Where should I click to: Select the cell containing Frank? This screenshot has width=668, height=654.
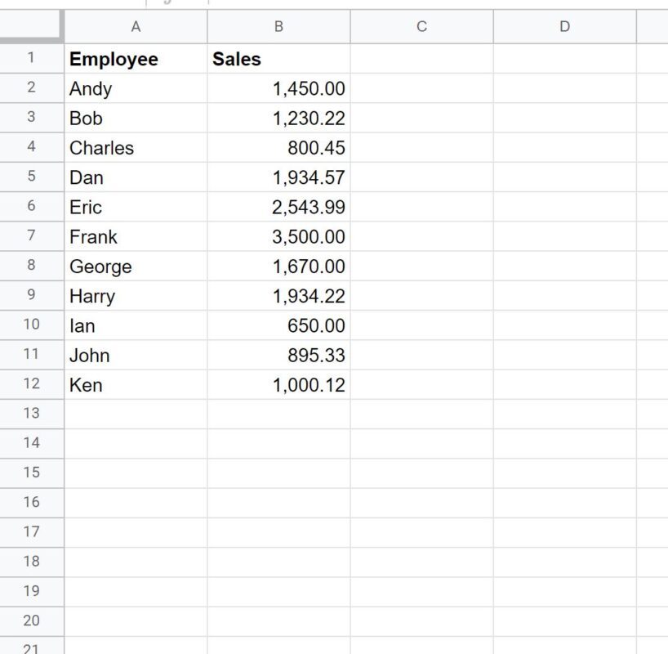pos(136,236)
